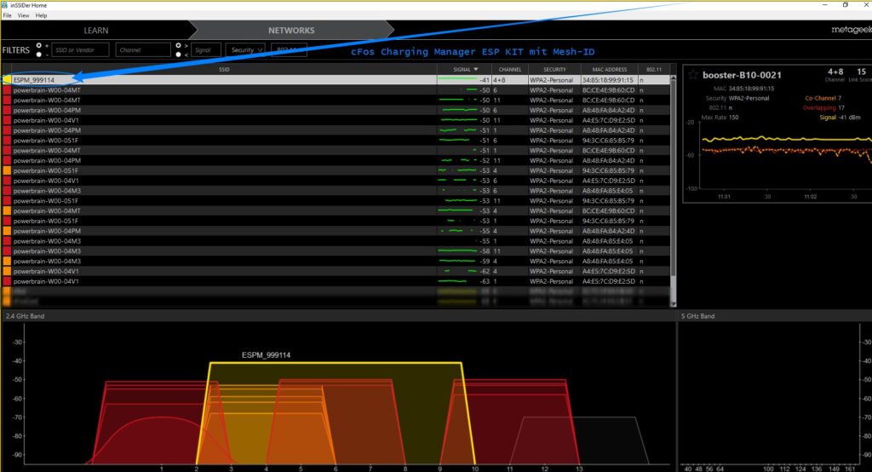Click red marker of powerbrain-W00-04MT channel 6 row
Screen dimensions: 872x472
(7, 90)
